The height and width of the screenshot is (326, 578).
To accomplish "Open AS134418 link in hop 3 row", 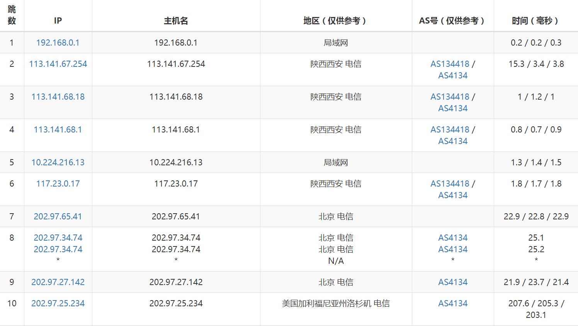I will pyautogui.click(x=450, y=97).
